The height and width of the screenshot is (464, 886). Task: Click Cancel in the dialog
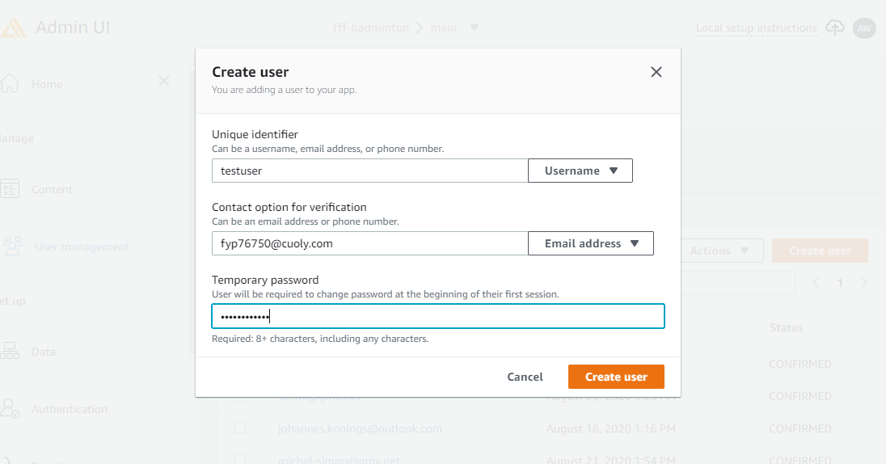(525, 377)
